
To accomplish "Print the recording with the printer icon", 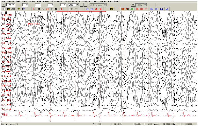I will pyautogui.click(x=13, y=9).
